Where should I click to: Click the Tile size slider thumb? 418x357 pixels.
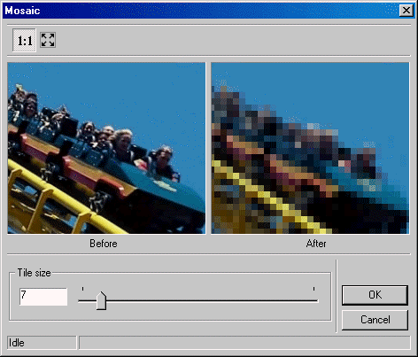(x=101, y=300)
